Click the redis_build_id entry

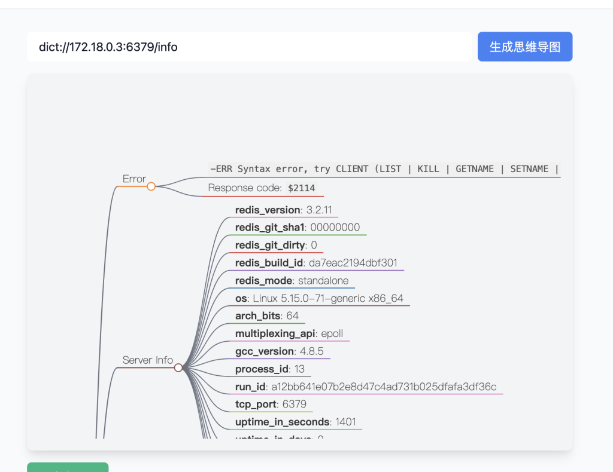coord(316,263)
